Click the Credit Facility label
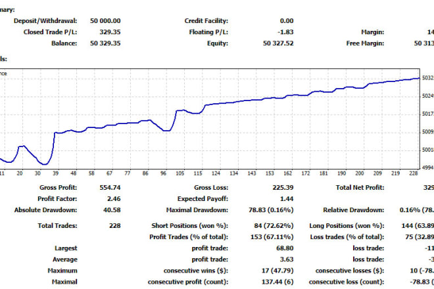This screenshot has height=289, width=434. 206,21
